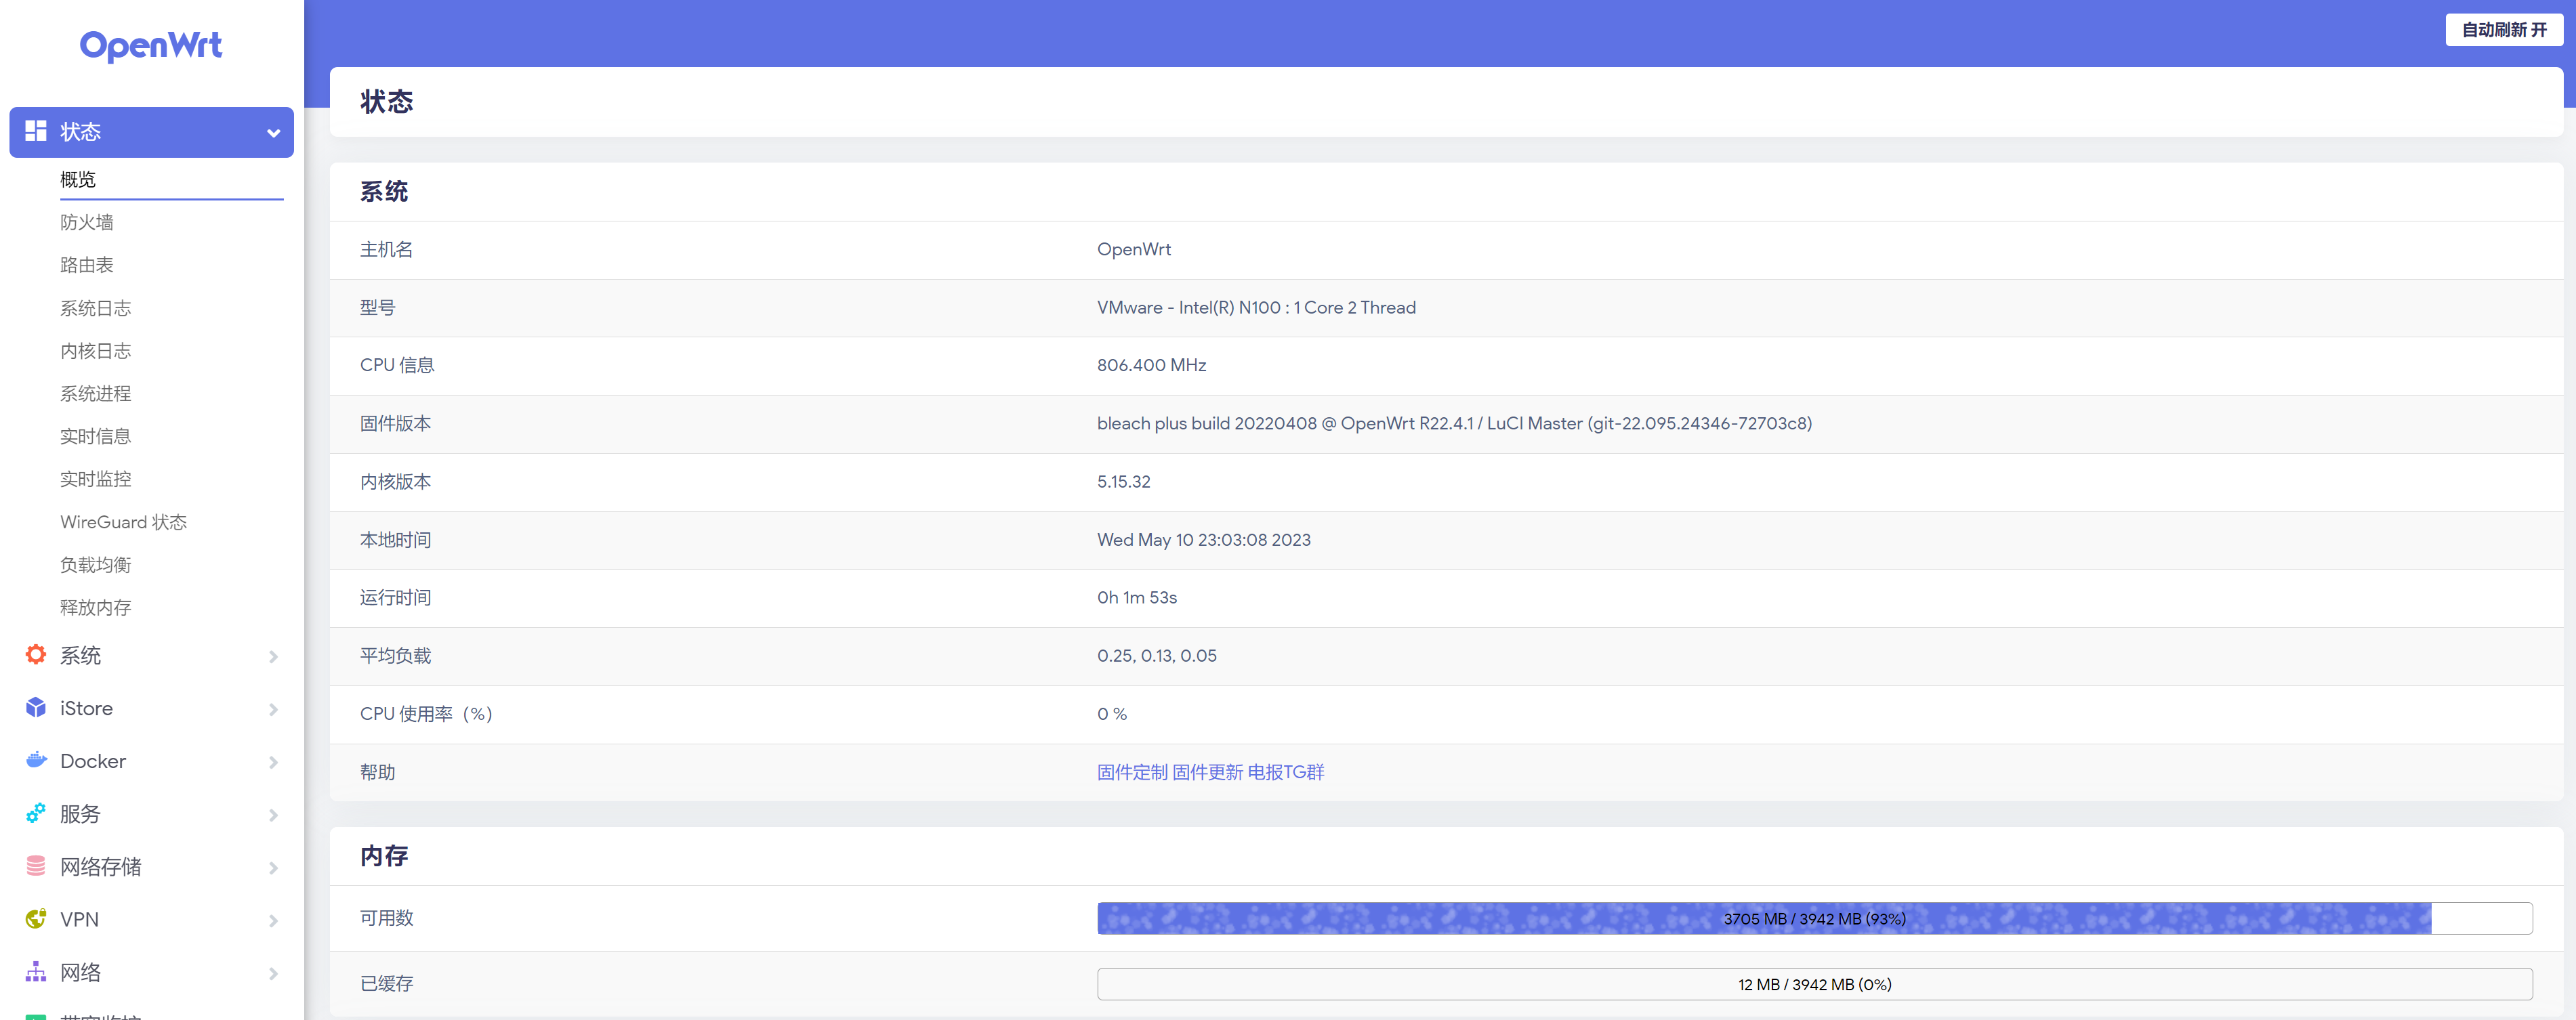
Task: Expand the VPN submenu arrow
Action: [x=273, y=920]
